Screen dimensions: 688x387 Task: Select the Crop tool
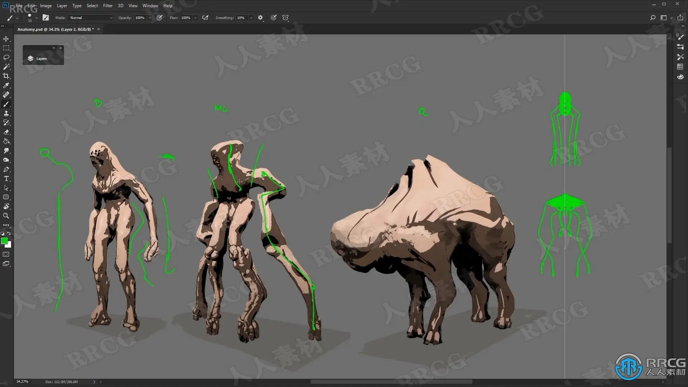pyautogui.click(x=6, y=76)
